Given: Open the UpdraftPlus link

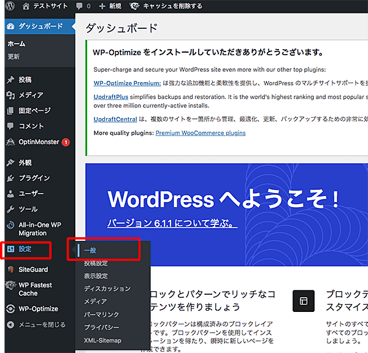Looking at the screenshot, I should tap(111, 97).
